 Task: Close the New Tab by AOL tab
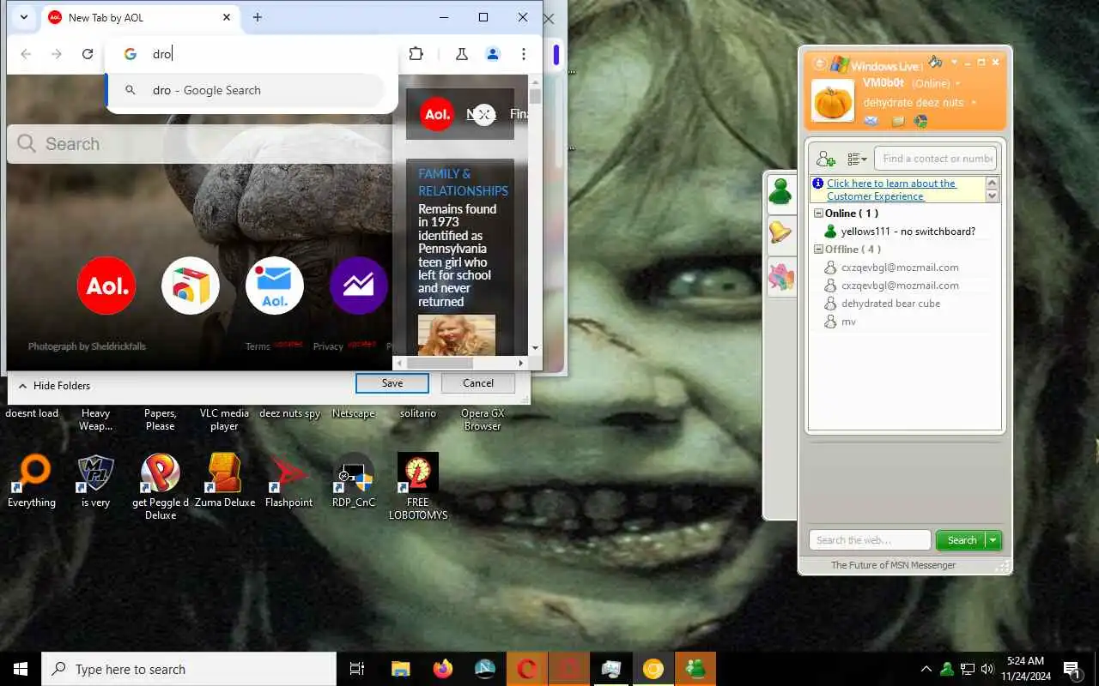[228, 17]
